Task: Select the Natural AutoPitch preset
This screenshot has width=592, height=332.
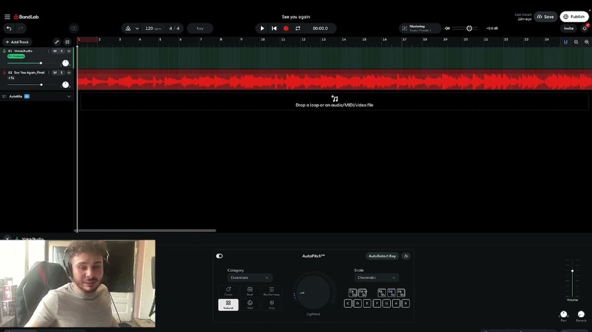Action: click(228, 304)
